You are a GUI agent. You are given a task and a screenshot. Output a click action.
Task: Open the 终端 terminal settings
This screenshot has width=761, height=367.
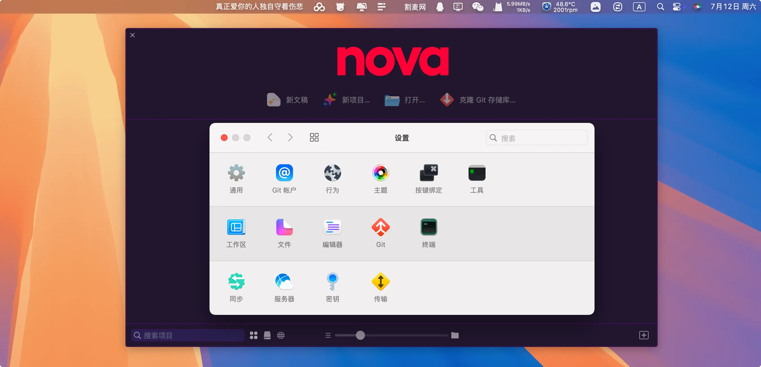coord(429,227)
